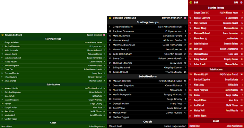This screenshot has height=128, width=244.
Task: Select Jude Bellingham in black widget
Action: [x=123, y=54]
